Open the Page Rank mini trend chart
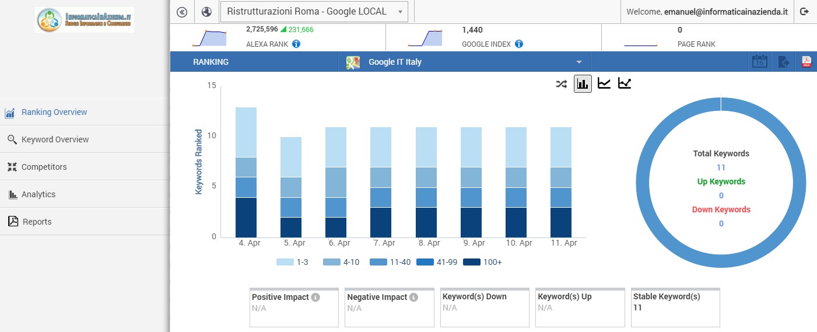The height and width of the screenshot is (332, 817). click(641, 44)
